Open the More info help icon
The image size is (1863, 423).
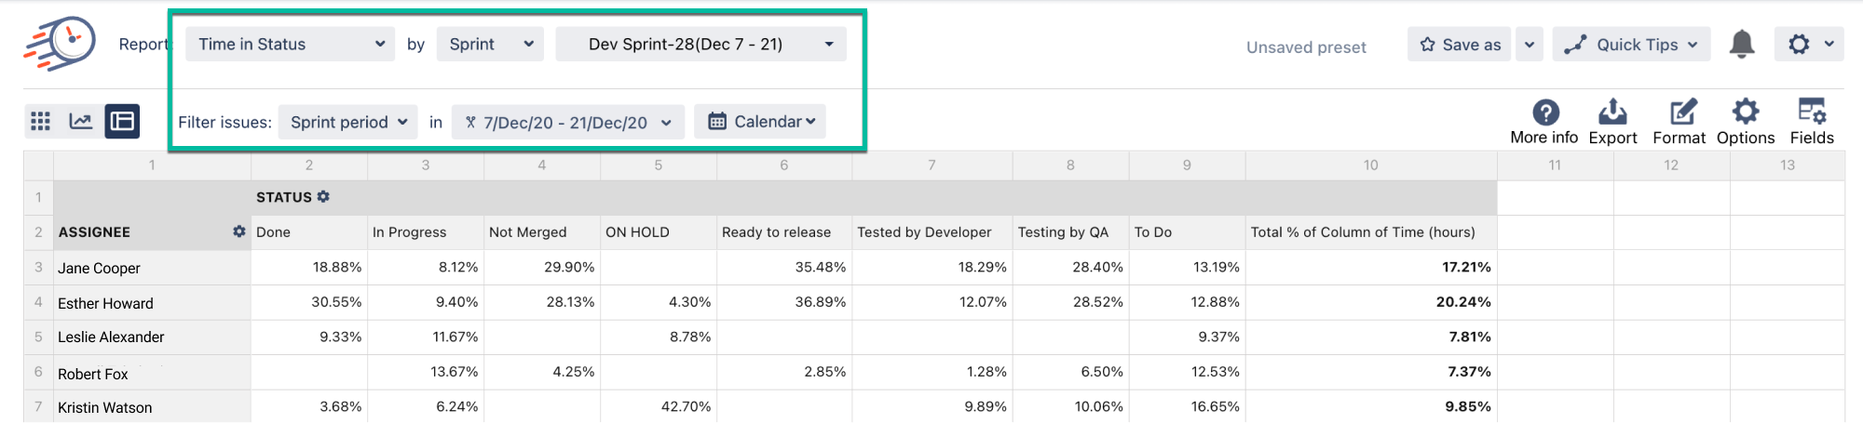tap(1545, 112)
